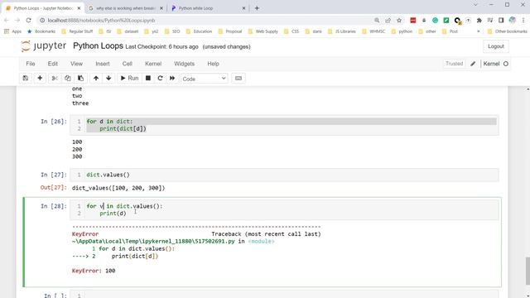
Task: Open the SEO bookmark folder
Action: (172, 31)
